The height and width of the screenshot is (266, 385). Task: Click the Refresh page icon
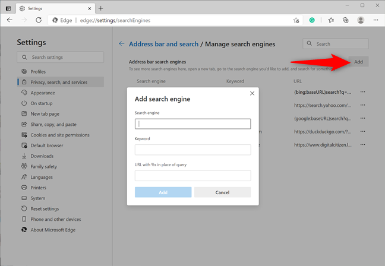[x=39, y=20]
